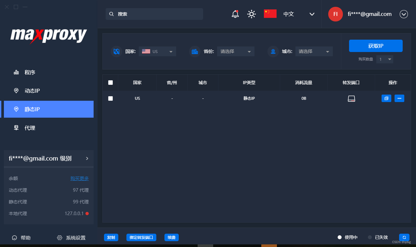Expand the fi****@gmail.com account level panel
Viewport: 416px width, 247px height.
[x=87, y=158]
